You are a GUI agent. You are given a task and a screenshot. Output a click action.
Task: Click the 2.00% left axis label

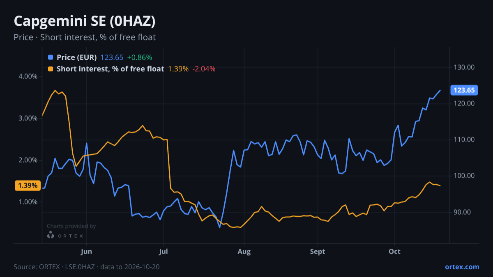28,160
